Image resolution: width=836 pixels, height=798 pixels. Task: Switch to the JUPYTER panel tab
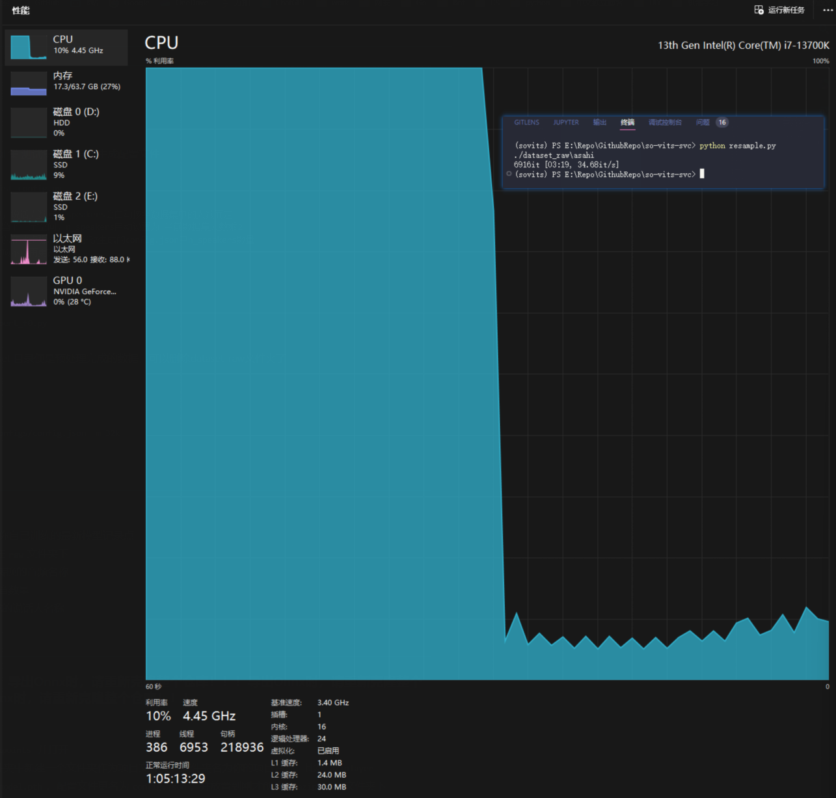coord(566,122)
